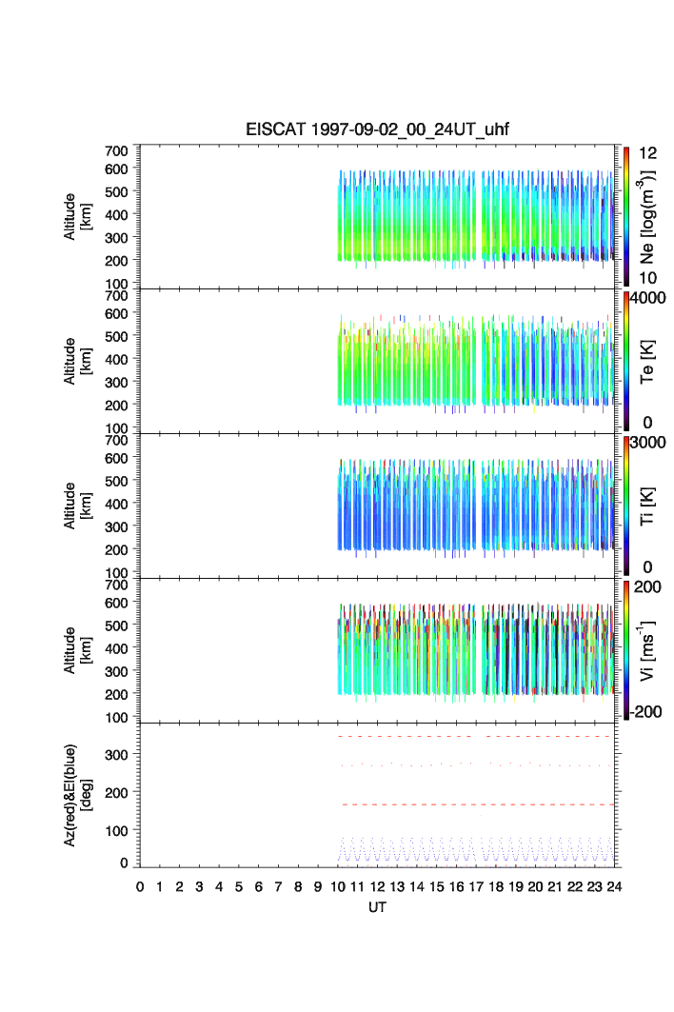Click tick label 21 on UT axis
Viewport: 674px width, 1012px height.
pos(555,886)
